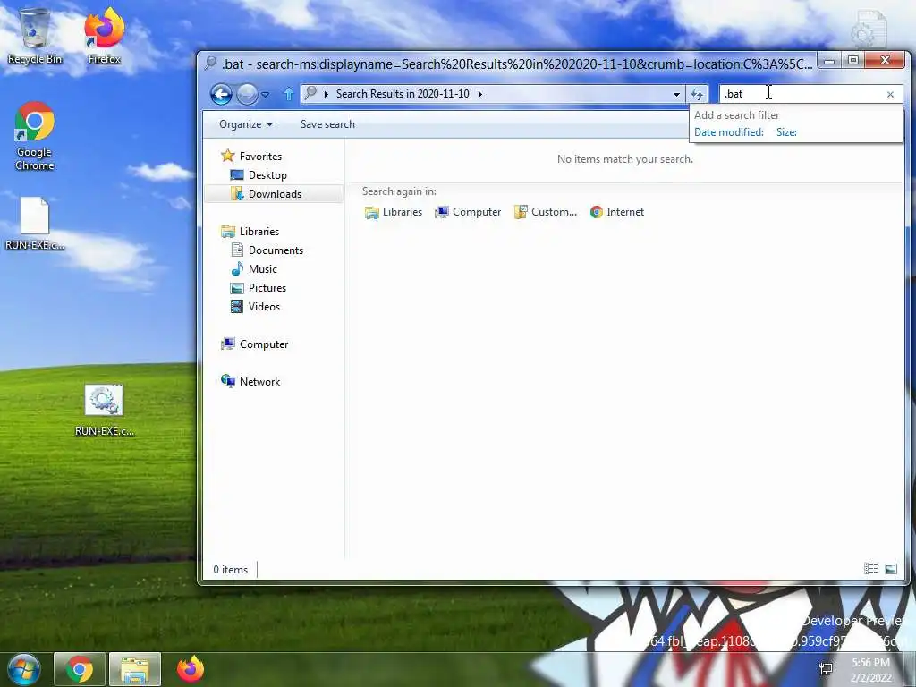Click the Documents icon in sidebar
916x687 pixels.
coord(236,250)
